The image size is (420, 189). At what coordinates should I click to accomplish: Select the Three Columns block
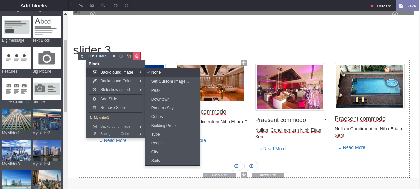point(16,89)
